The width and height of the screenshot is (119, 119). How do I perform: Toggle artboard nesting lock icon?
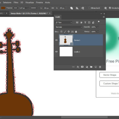[x=72, y=32]
